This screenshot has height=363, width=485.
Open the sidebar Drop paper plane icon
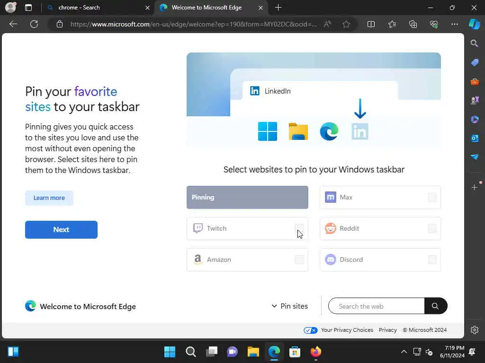click(475, 157)
